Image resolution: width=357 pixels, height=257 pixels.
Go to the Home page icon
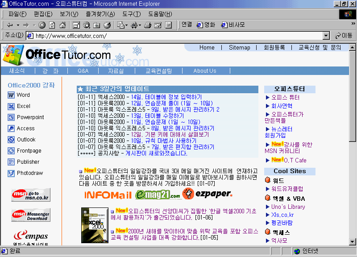click(x=62, y=25)
